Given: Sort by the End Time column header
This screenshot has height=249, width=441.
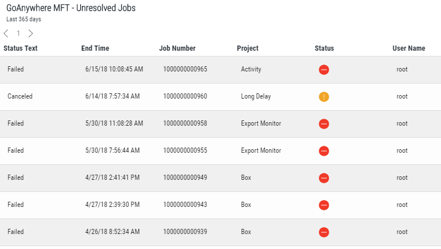Looking at the screenshot, I should point(95,48).
